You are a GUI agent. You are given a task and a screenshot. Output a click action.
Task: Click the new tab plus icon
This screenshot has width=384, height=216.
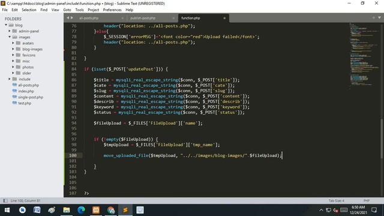tap(373, 17)
